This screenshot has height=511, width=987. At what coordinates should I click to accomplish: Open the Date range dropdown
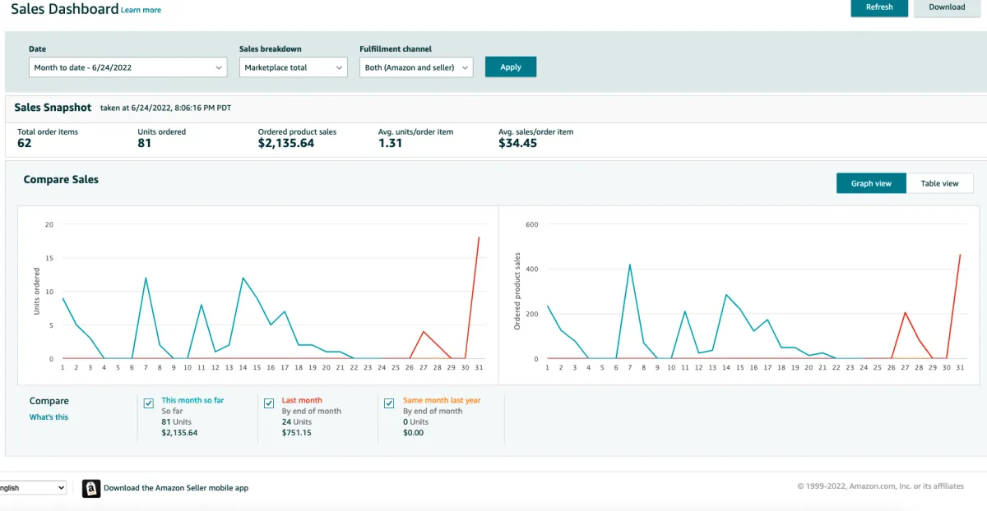point(127,67)
